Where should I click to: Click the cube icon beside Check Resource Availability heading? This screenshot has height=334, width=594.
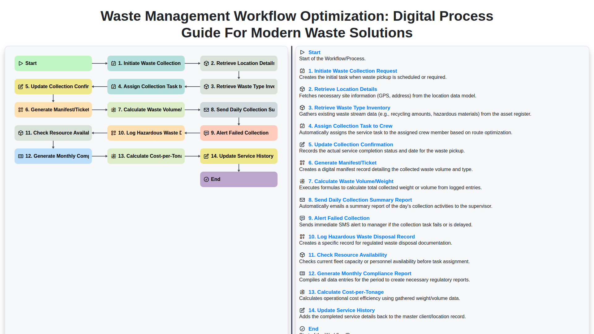pyautogui.click(x=302, y=255)
